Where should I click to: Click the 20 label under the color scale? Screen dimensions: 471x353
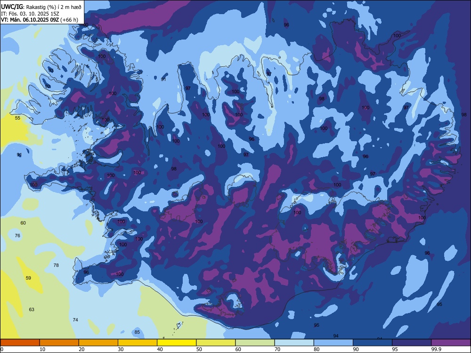(81, 349)
